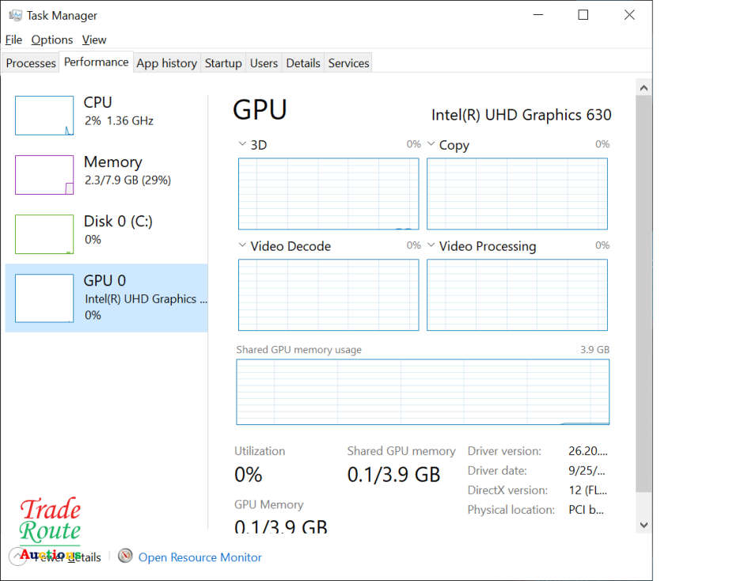The width and height of the screenshot is (752, 581).
Task: Click the Task Manager title bar icon
Action: point(15,14)
